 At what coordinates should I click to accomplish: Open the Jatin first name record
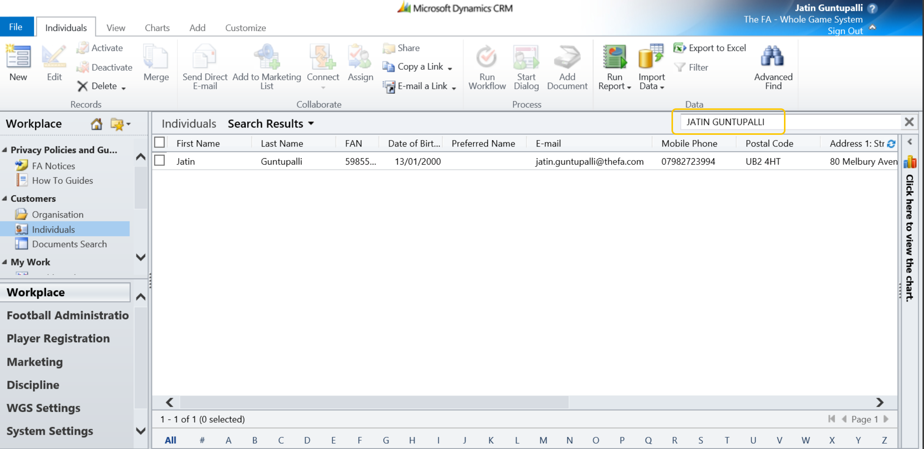186,162
